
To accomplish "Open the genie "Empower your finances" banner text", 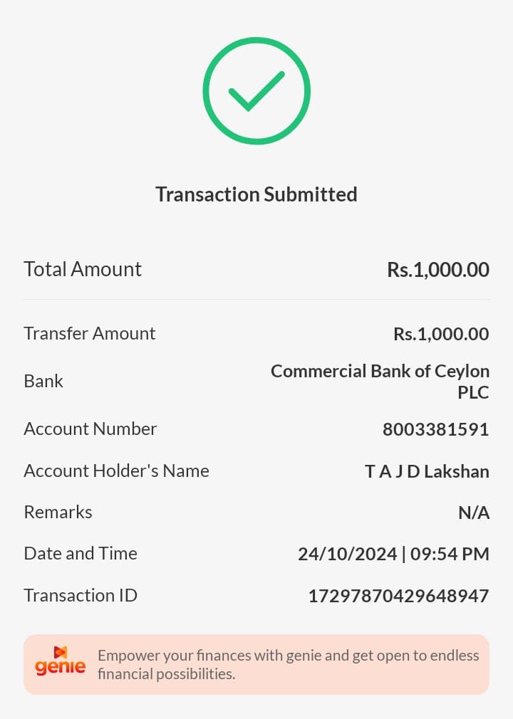I will (x=288, y=664).
